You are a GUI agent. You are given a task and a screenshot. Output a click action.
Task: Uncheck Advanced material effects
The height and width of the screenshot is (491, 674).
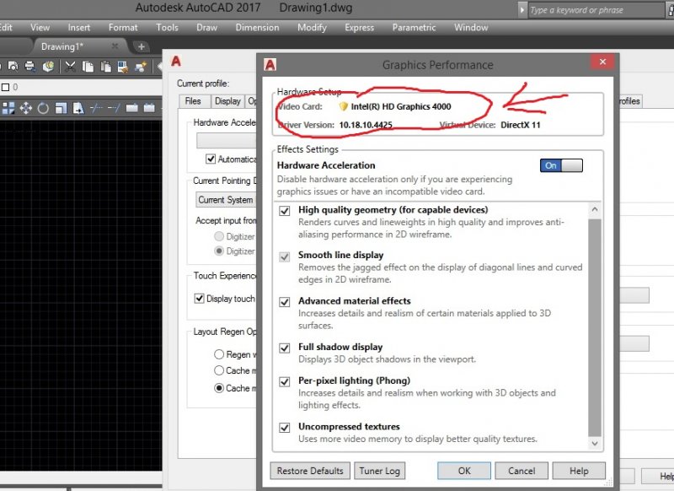click(x=285, y=302)
